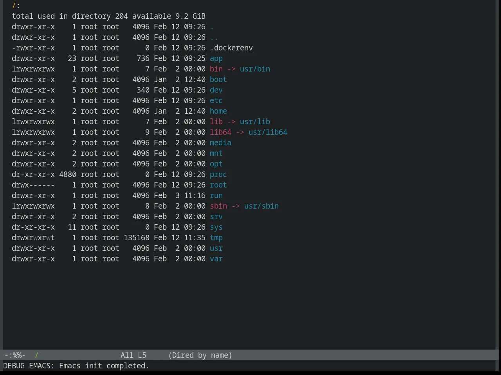Open the proc directory entry
Screen dimensions: 501x375
click(x=218, y=175)
